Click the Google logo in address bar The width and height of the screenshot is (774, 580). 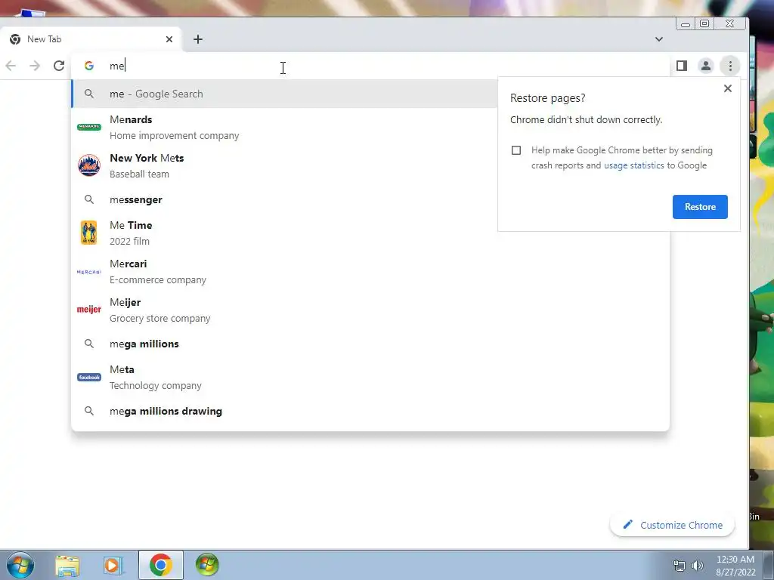point(89,66)
